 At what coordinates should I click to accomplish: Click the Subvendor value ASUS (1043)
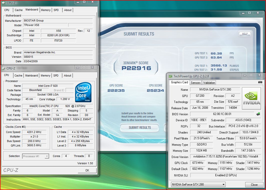(x=243, y=120)
